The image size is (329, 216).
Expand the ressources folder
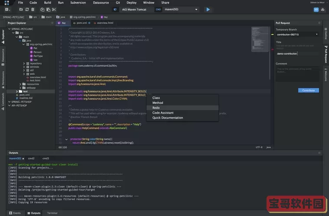(x=20, y=84)
